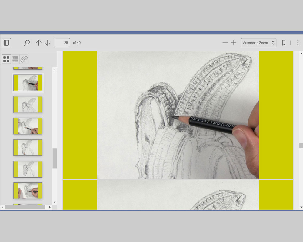Viewport: 303px width, 242px height.
Task: Click sidebar scrollbar up arrow
Action: pyautogui.click(x=55, y=70)
